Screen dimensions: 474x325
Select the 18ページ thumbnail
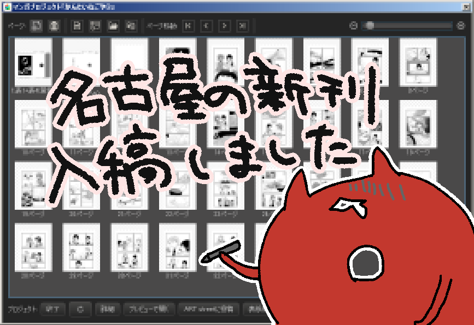tap(418, 124)
